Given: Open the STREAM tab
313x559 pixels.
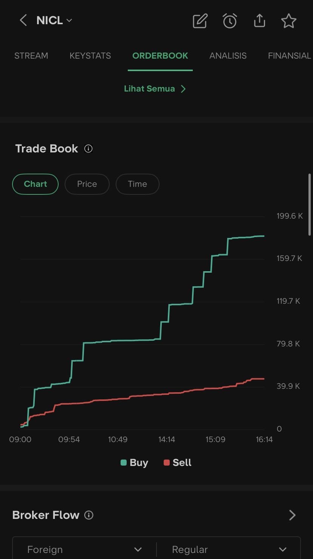Looking at the screenshot, I should [x=31, y=56].
